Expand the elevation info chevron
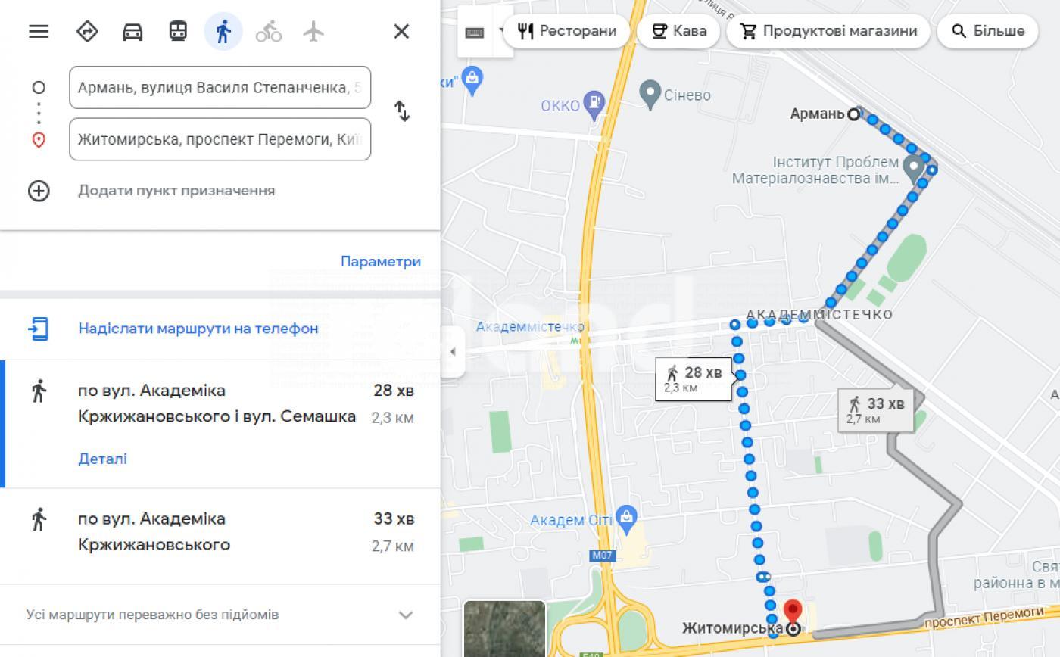Viewport: 1060px width, 657px height. pos(406,615)
